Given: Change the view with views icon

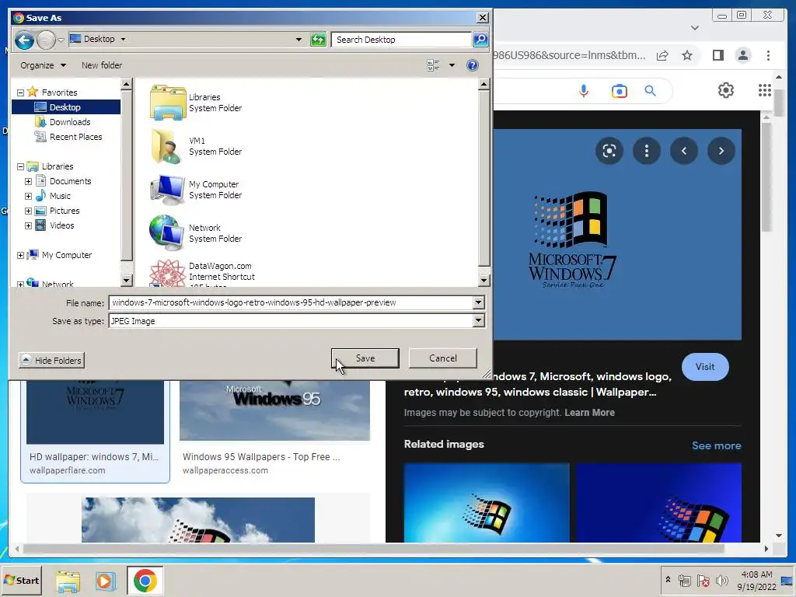Looking at the screenshot, I should coord(433,65).
